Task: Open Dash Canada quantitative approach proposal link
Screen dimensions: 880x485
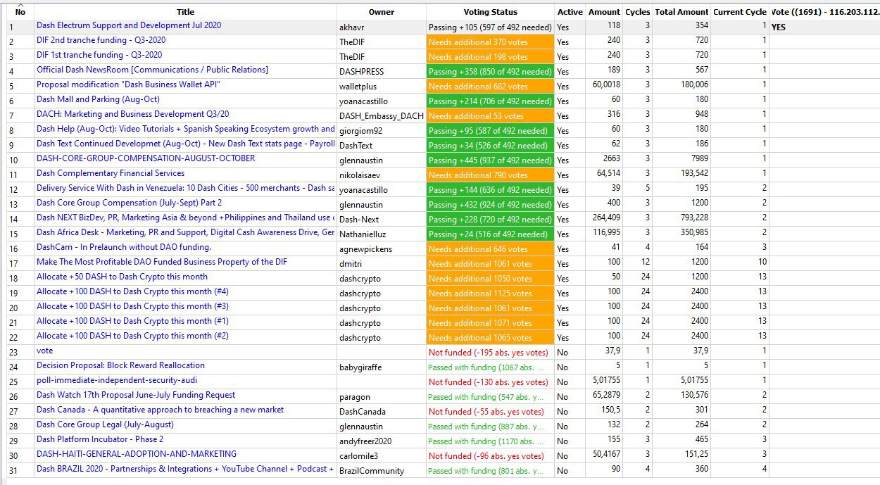Action: (x=160, y=410)
